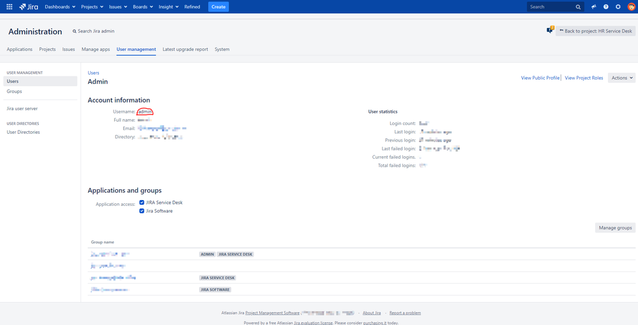Screen dimensions: 638x325
Task: Click the Jira logo
Action: pyautogui.click(x=29, y=7)
